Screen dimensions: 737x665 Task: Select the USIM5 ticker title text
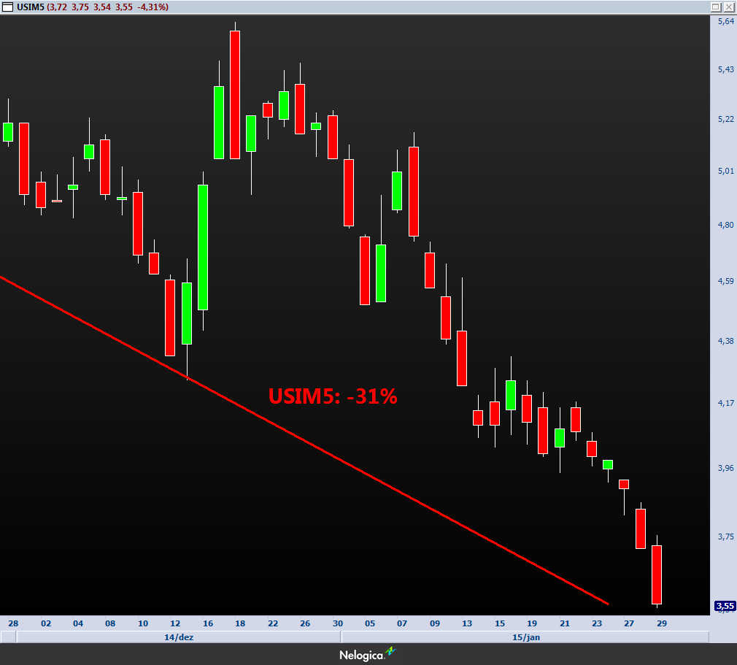30,7
